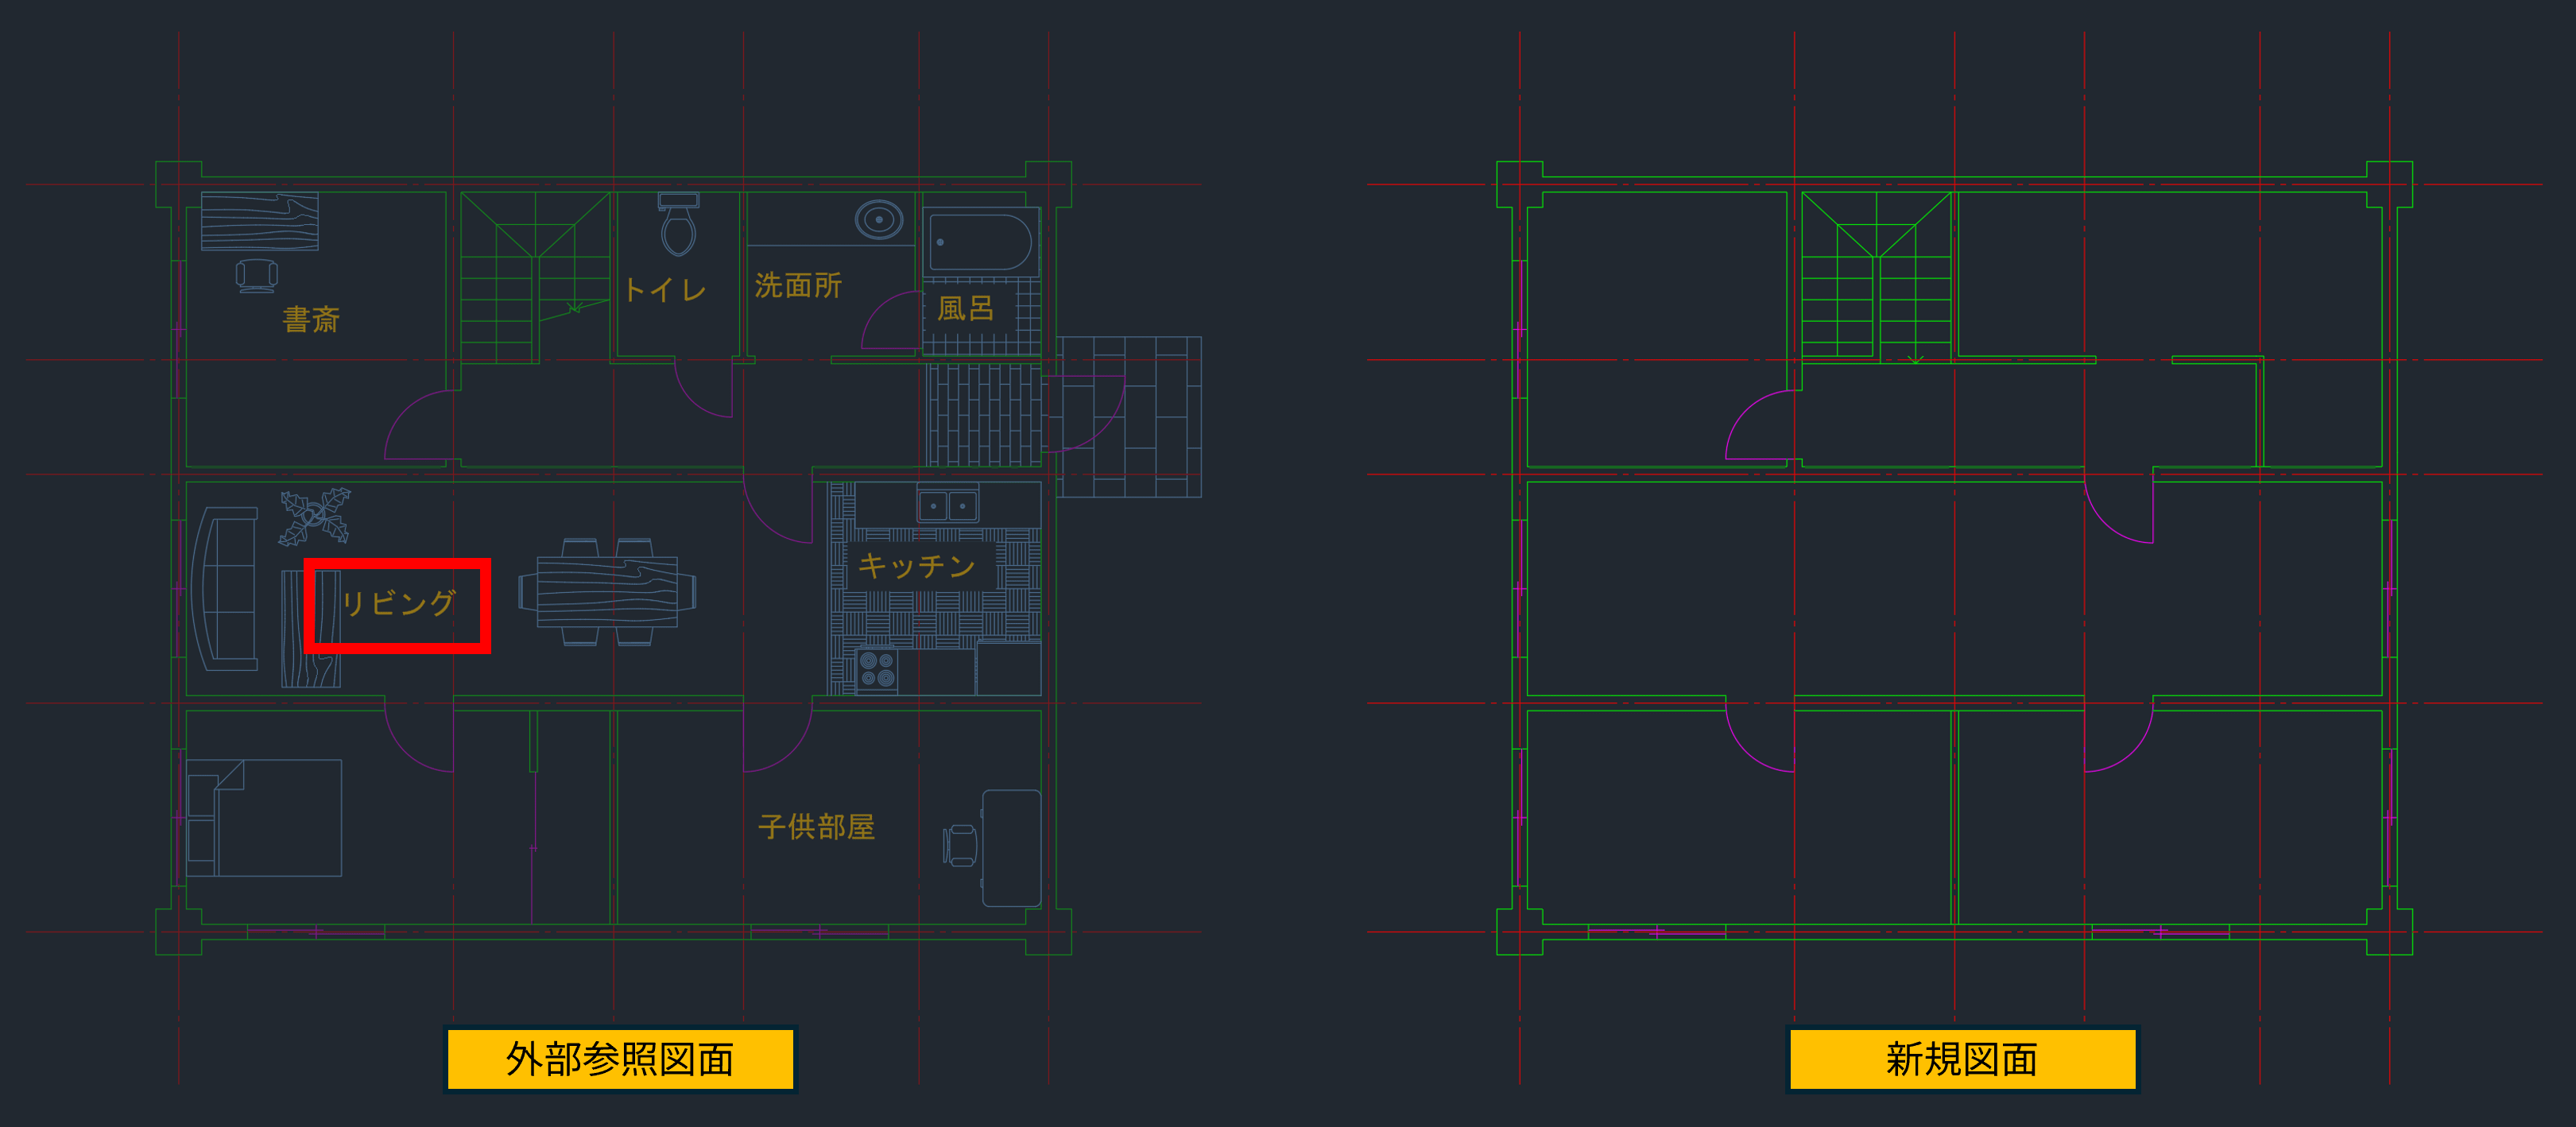Click the bed symbol in bottom-left bedroom
The width and height of the screenshot is (2576, 1127).
point(265,817)
